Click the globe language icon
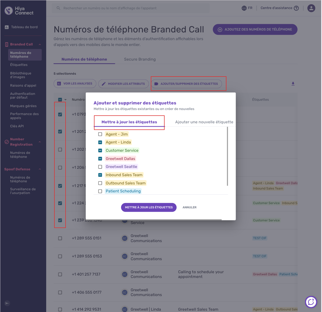Screen dimensions: 322x312 [244, 8]
